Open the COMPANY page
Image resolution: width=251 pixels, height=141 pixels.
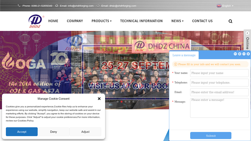pyautogui.click(x=75, y=21)
